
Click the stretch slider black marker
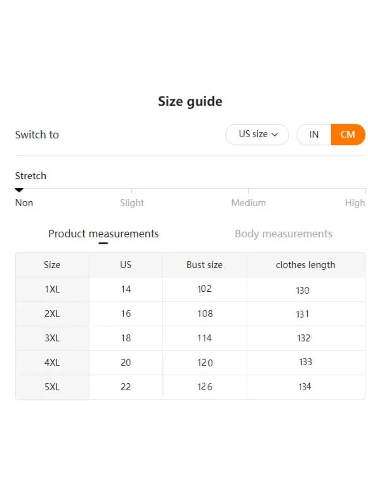click(x=19, y=190)
